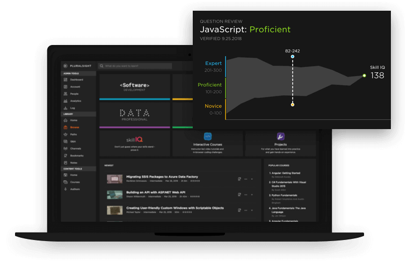Screen dimensions: 407x263
Task: Open more options for Migrating SSIS course
Action: (245, 179)
